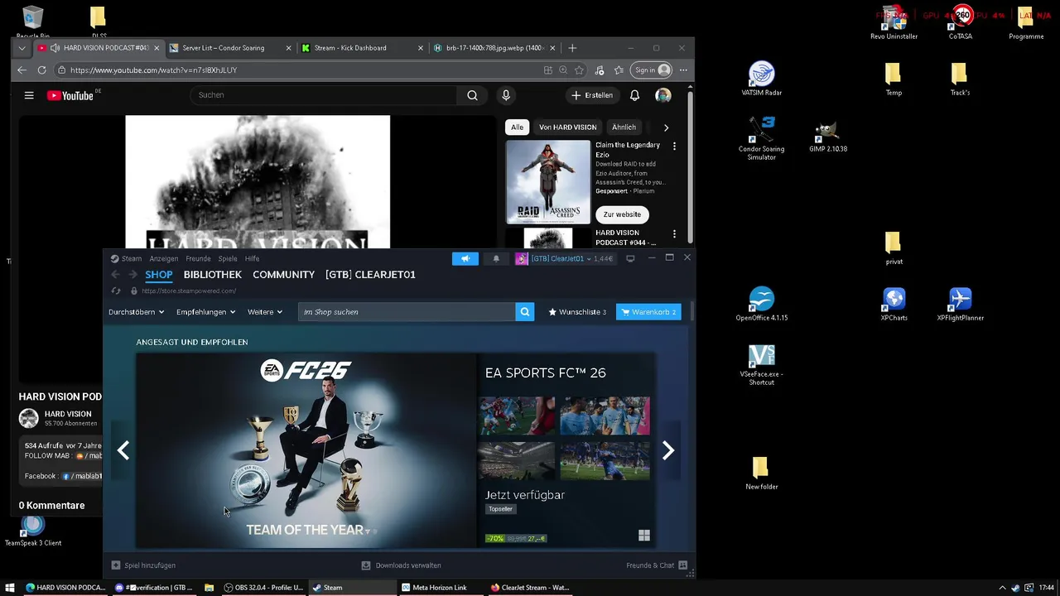Expand Empfehlungen dropdown in Steam store
Image resolution: width=1060 pixels, height=596 pixels.
click(x=205, y=312)
